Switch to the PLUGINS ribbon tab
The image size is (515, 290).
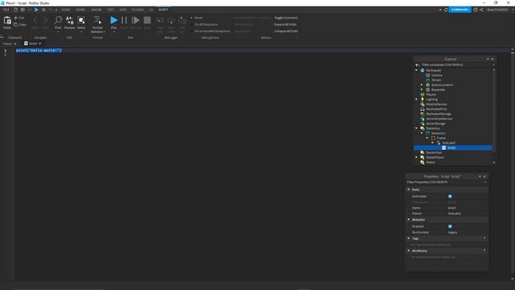[138, 10]
